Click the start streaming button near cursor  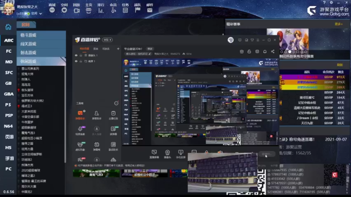point(267,154)
